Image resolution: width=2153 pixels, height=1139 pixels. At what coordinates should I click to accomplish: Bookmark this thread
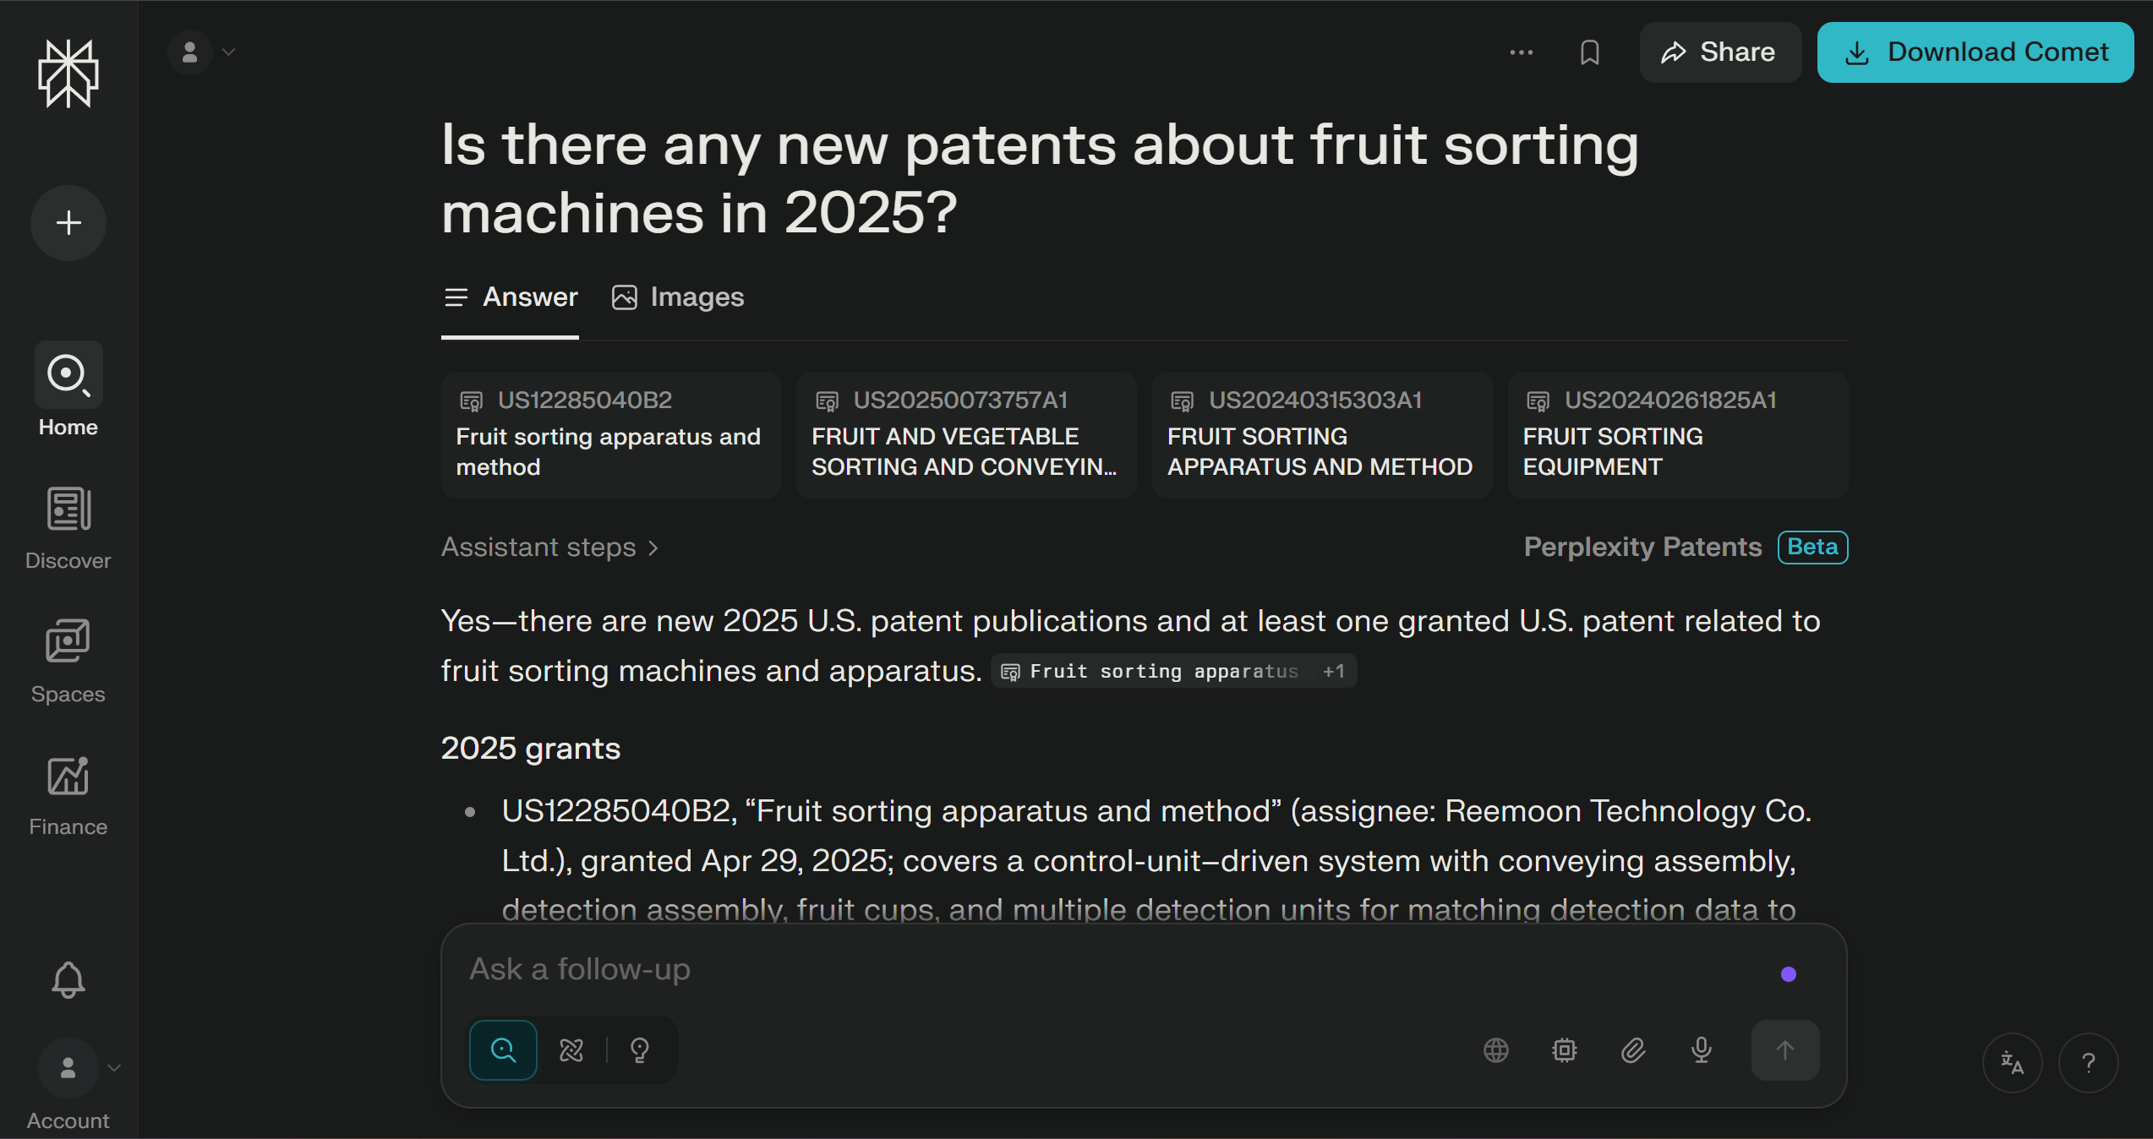pos(1590,52)
